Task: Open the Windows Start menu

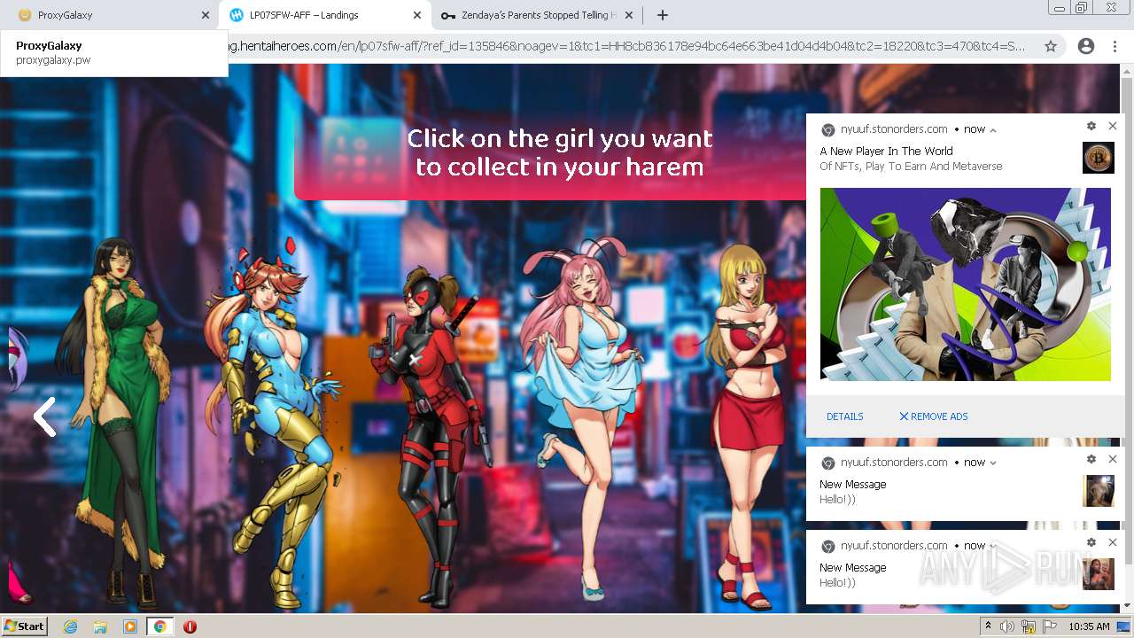Action: (24, 626)
